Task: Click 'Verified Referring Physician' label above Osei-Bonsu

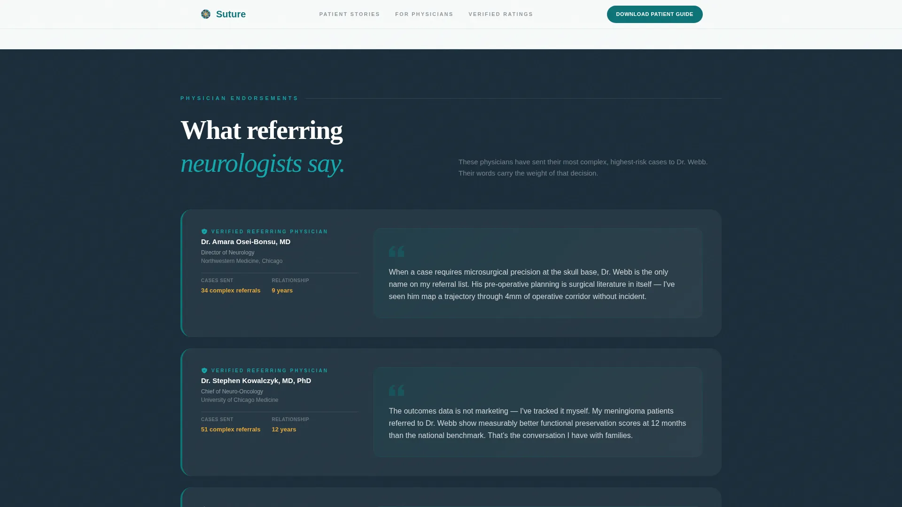Action: (270, 231)
